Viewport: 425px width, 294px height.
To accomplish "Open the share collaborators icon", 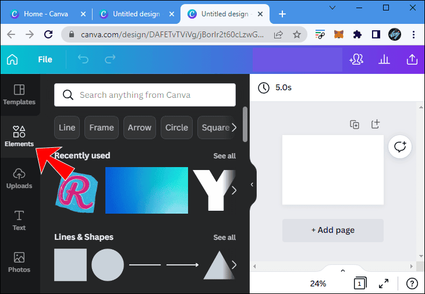I will coord(356,59).
